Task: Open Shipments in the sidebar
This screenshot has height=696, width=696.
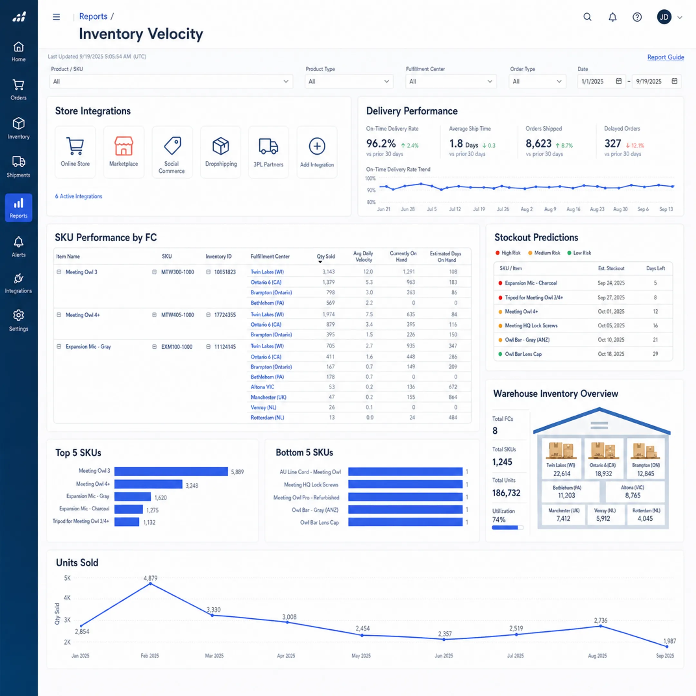Action: tap(18, 167)
